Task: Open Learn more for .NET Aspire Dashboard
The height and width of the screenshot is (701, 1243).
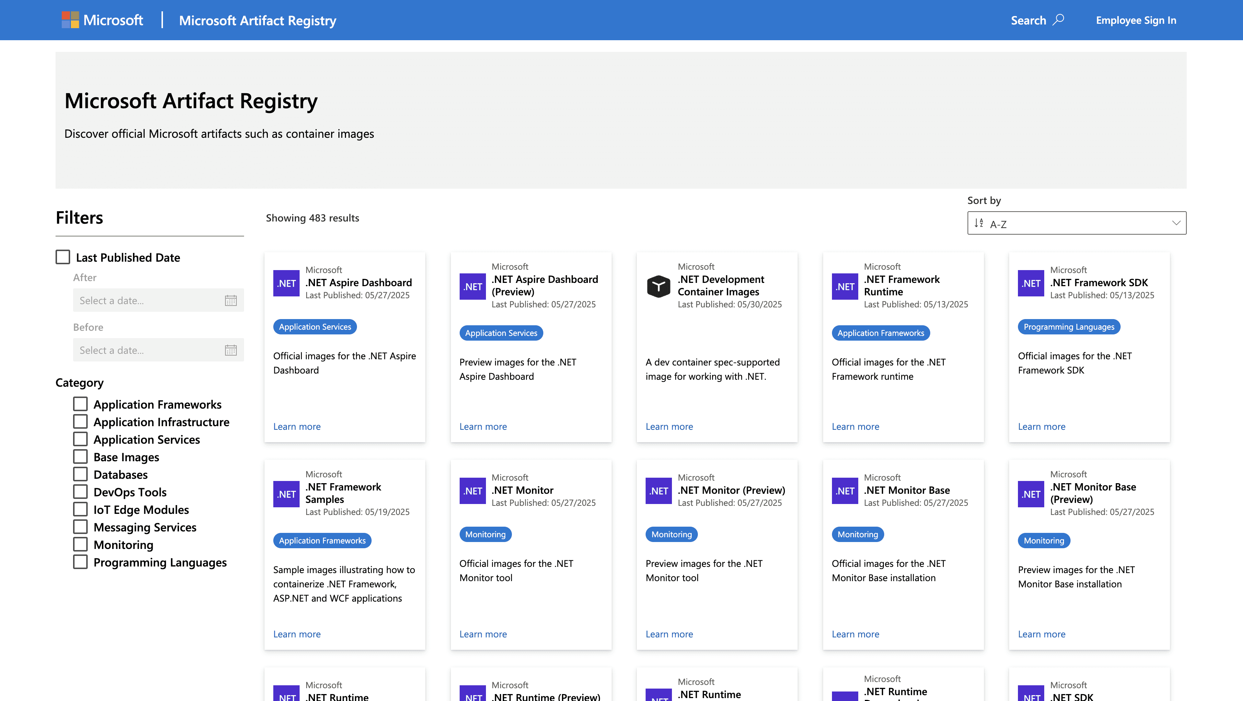Action: tap(297, 426)
